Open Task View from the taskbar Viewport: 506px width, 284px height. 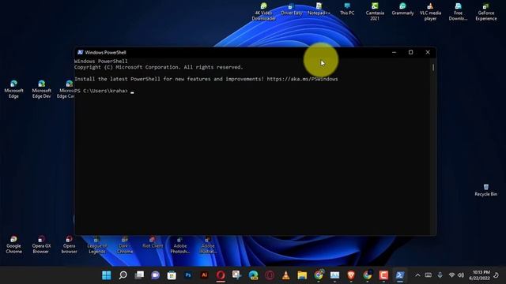coord(139,275)
